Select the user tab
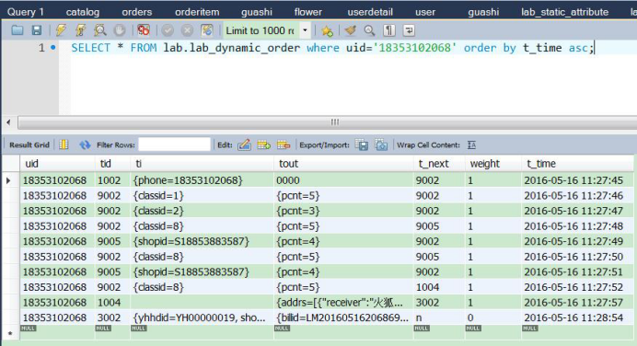Screen dimensions: 637x346 point(425,12)
